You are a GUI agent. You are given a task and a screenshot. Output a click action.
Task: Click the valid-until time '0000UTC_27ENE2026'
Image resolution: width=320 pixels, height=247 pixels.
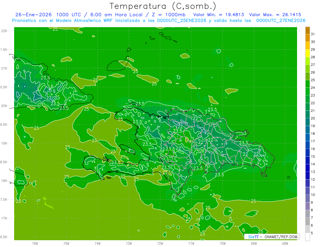pos(281,21)
